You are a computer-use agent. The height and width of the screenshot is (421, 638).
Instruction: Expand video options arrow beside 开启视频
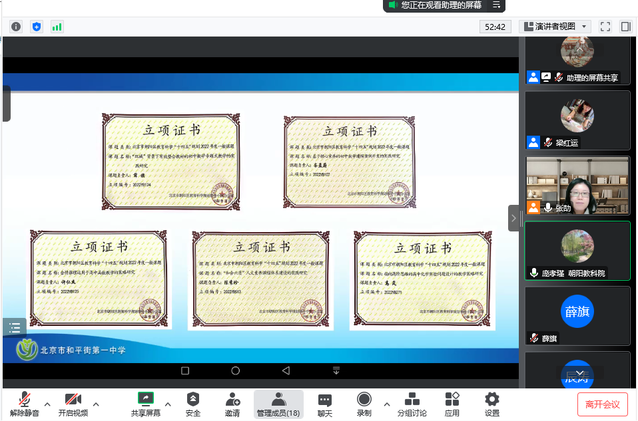(96, 404)
